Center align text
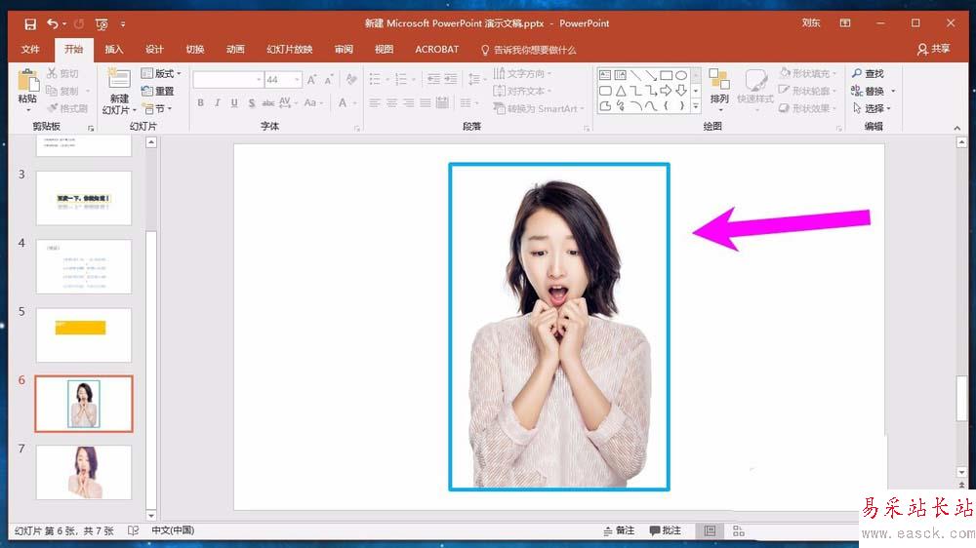The height and width of the screenshot is (548, 976). (x=391, y=103)
